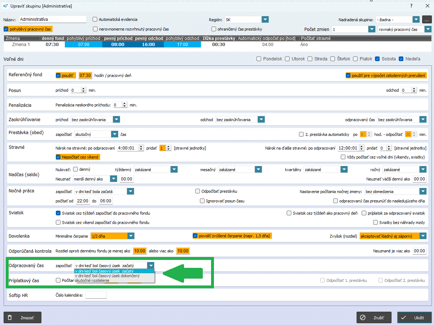Open parent group browse ellipsis button
This screenshot has height=325, width=434.
[427, 19]
